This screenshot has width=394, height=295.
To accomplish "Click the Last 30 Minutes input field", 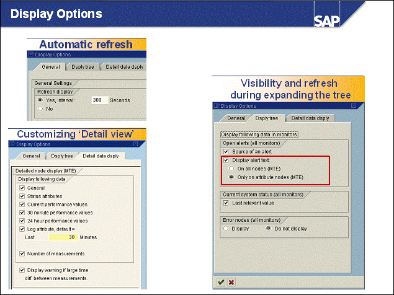I will pyautogui.click(x=63, y=237).
